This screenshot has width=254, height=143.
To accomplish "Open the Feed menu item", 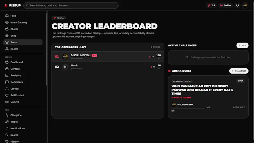I will click(x=23, y=16).
